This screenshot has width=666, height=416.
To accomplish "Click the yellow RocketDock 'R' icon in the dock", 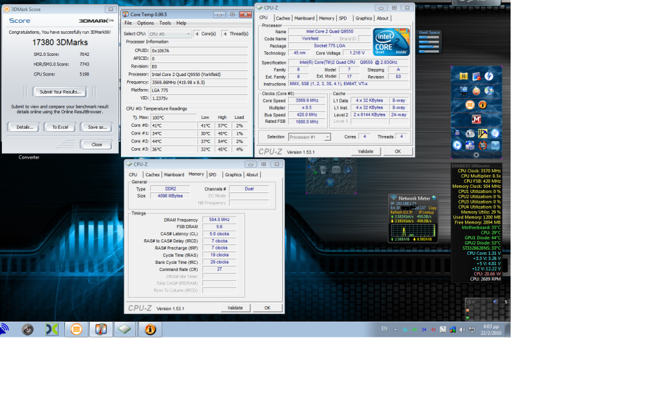I will tap(464, 76).
